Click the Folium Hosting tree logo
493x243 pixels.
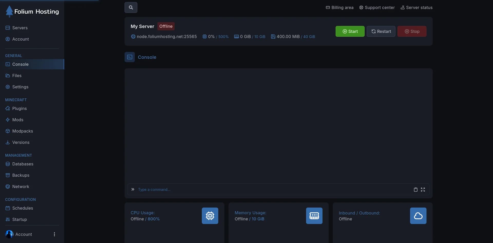(9, 12)
